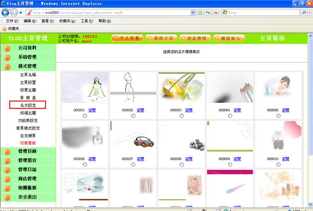Select radio button for template 000001
Screen dimensions: 313x211
85,116
